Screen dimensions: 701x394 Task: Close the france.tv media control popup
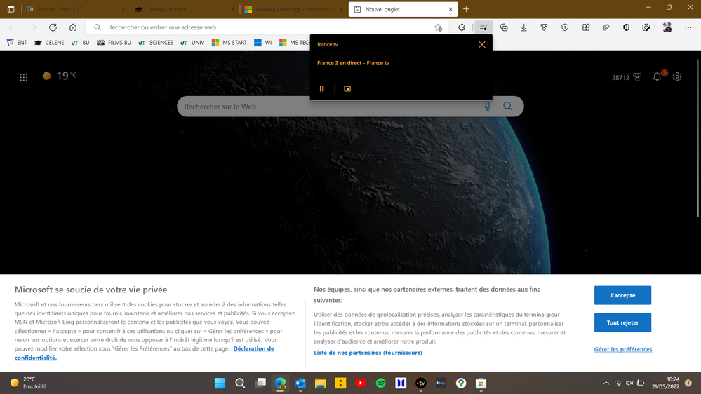[481, 44]
